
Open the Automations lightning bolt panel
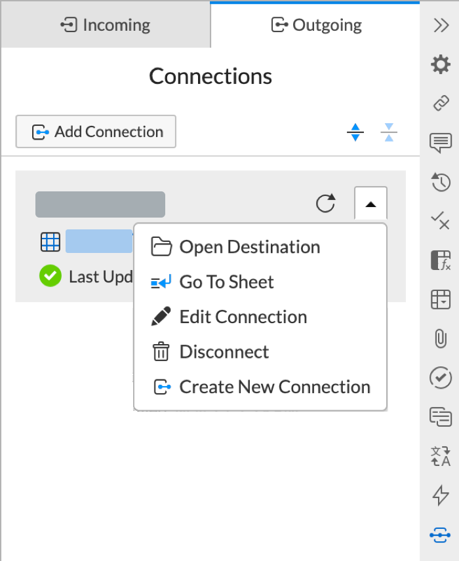click(x=440, y=497)
